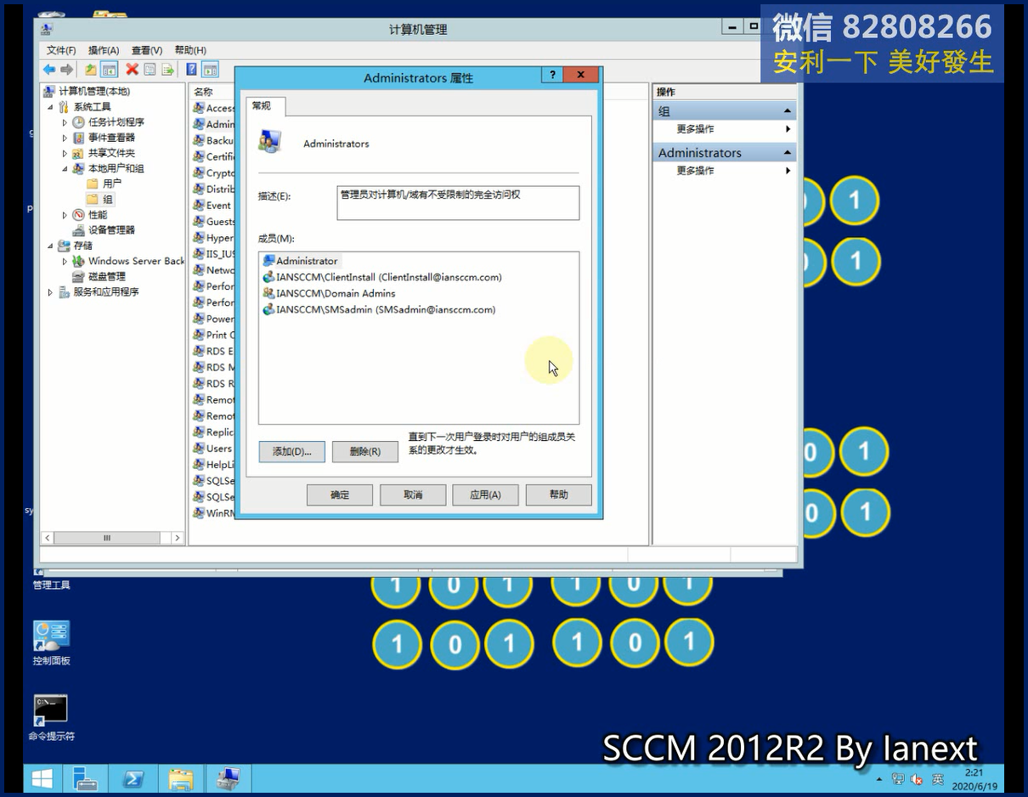
Task: Open the 查看(V) menu
Action: tap(146, 50)
